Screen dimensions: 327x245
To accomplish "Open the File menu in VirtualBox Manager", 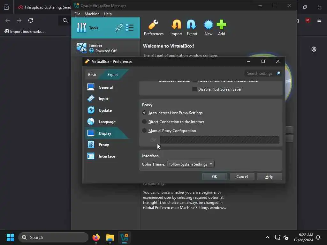I will [x=77, y=14].
